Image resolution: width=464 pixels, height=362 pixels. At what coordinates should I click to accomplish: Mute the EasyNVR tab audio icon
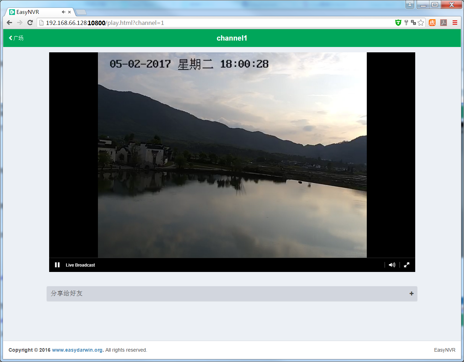(63, 12)
